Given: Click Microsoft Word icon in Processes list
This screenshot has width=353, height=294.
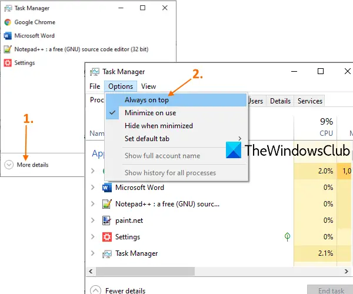Looking at the screenshot, I should click(107, 188).
